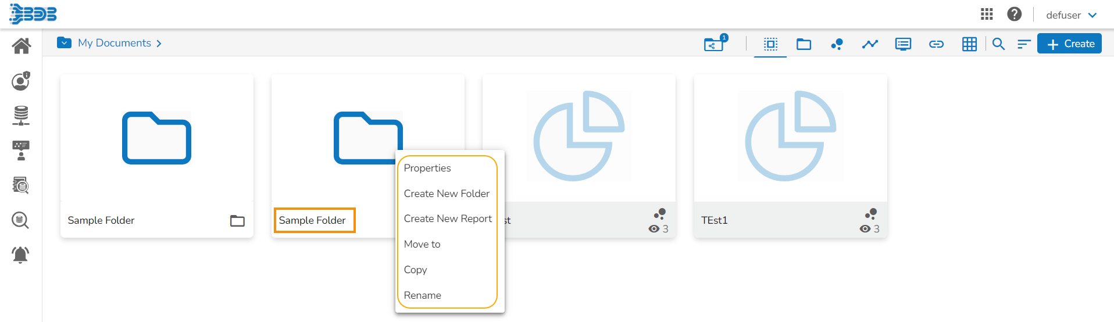1114x322 pixels.
Task: Click the Create button
Action: [x=1069, y=44]
